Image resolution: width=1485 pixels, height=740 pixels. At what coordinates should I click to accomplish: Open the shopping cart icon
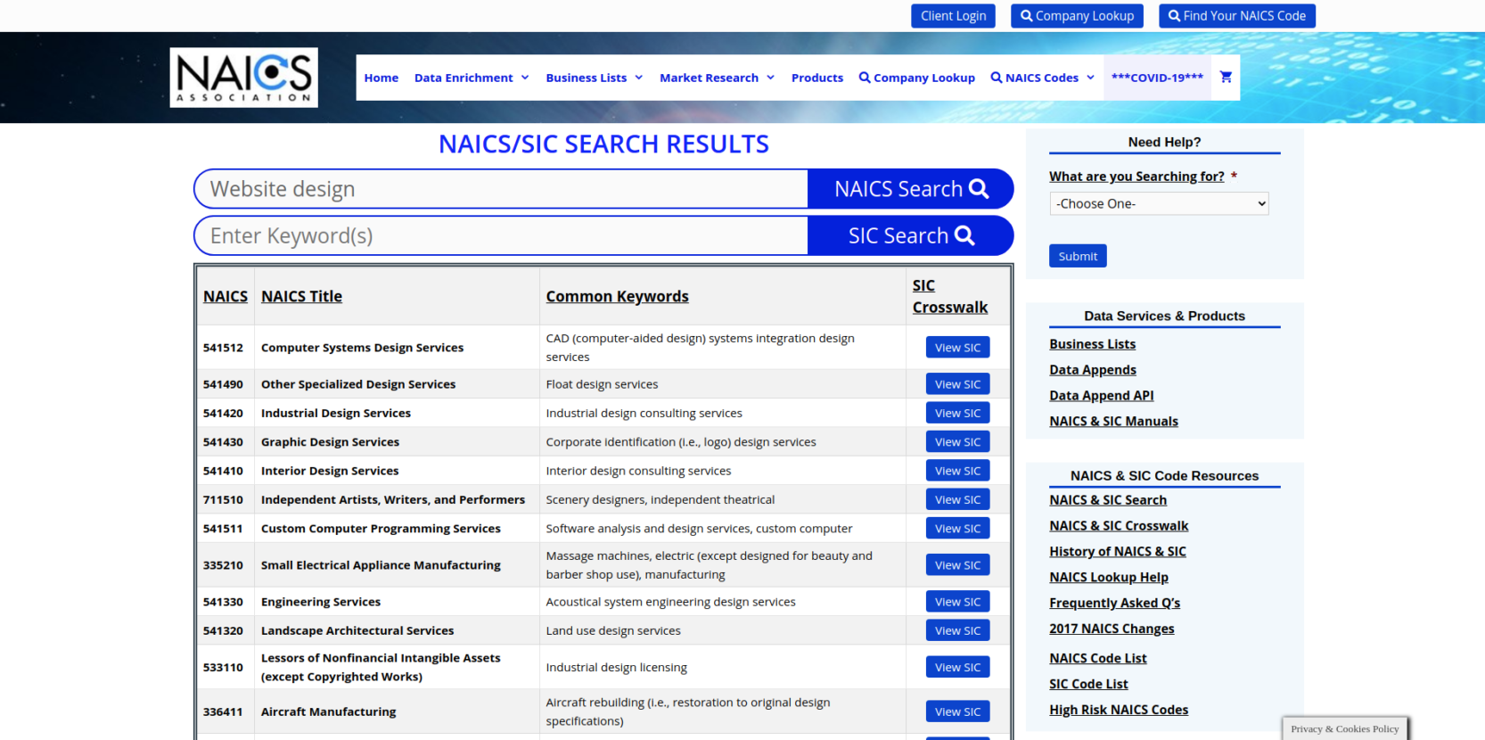click(x=1226, y=78)
